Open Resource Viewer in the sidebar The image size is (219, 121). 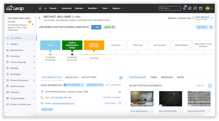tap(20, 86)
